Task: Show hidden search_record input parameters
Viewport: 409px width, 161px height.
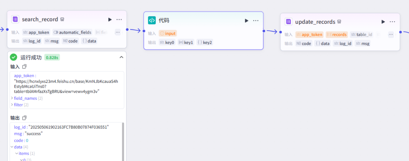Action: 118,32
